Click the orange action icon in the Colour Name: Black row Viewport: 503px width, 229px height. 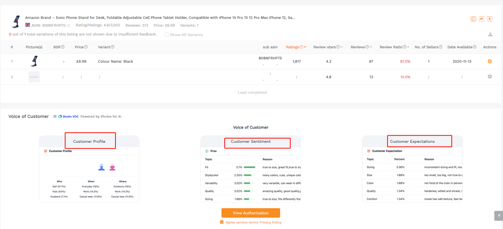[490, 61]
